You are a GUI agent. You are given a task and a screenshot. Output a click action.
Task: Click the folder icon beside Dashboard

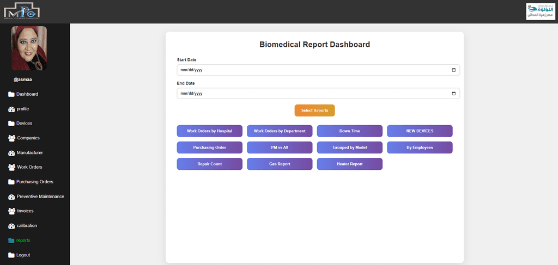tap(11, 94)
